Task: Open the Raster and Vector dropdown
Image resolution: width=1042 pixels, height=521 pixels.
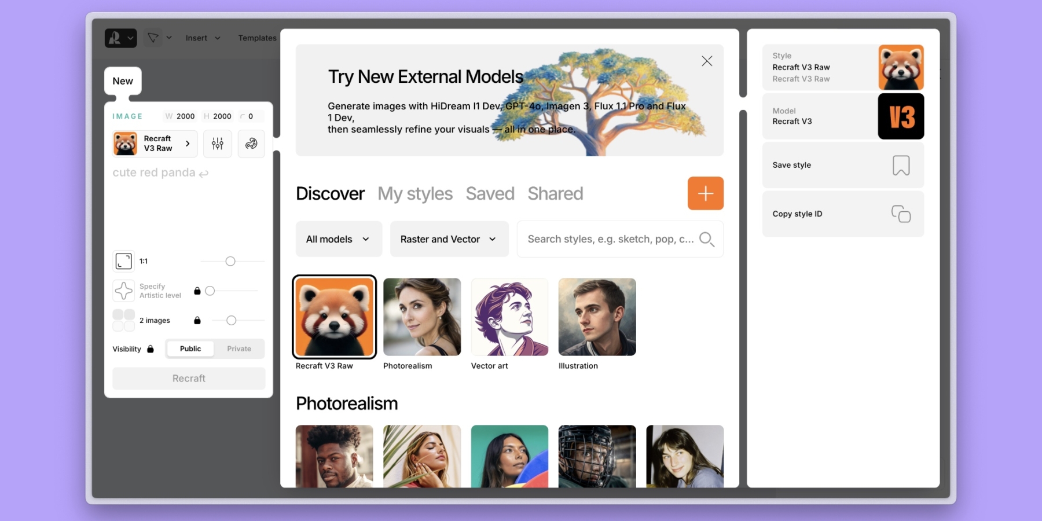Action: tap(449, 239)
